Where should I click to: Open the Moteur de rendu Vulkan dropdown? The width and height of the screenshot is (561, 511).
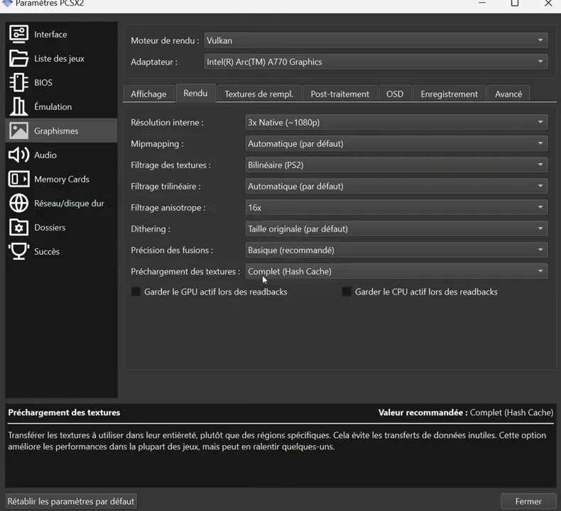(x=376, y=40)
